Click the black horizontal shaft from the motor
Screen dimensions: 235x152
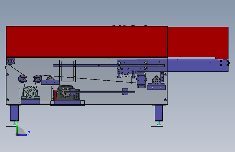coord(100,92)
